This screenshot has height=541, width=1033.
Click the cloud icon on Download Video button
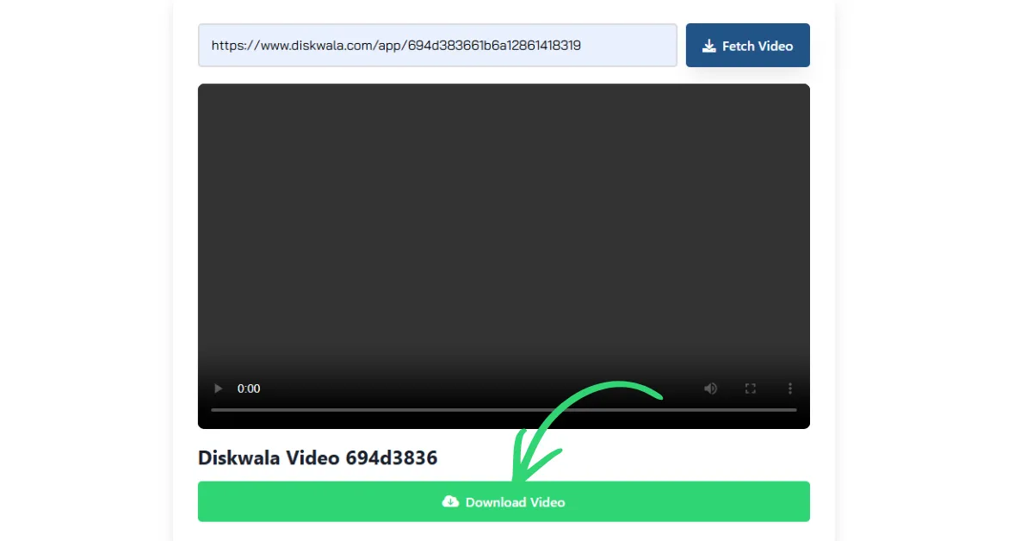point(451,501)
